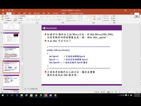Open the shapes gallery in the ribbon

tap(85, 19)
